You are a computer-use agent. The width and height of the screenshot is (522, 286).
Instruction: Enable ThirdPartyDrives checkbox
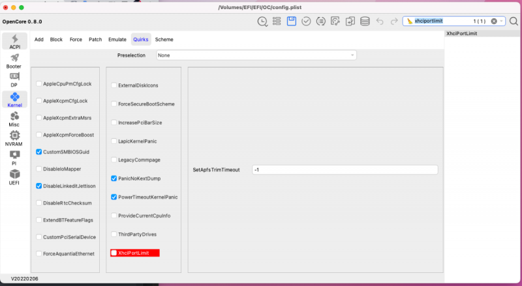click(x=114, y=234)
